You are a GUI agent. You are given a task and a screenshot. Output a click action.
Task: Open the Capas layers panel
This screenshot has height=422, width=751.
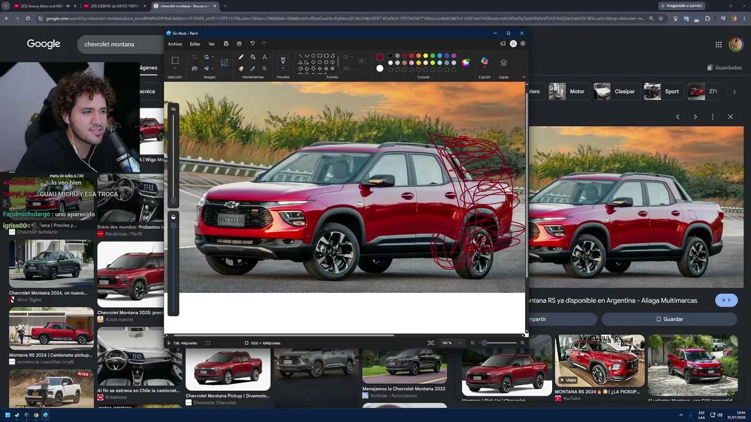click(503, 63)
